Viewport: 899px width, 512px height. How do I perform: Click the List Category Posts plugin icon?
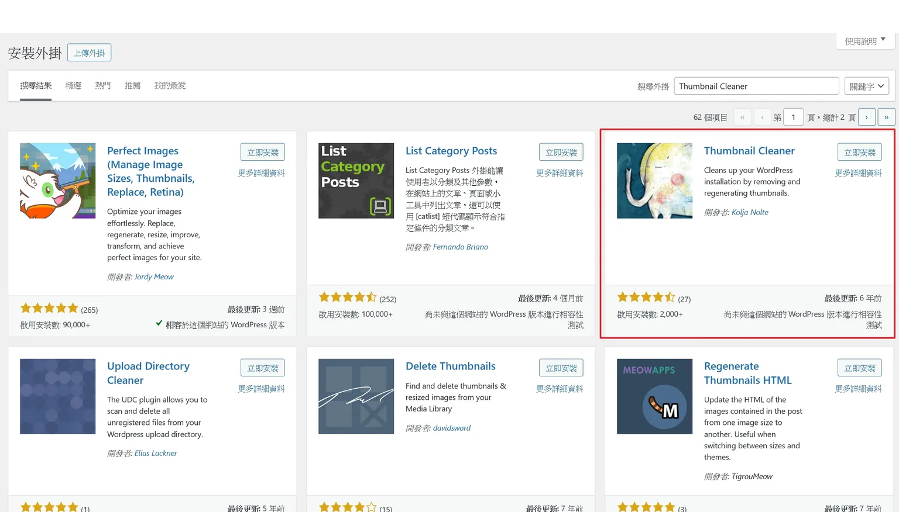[356, 181]
